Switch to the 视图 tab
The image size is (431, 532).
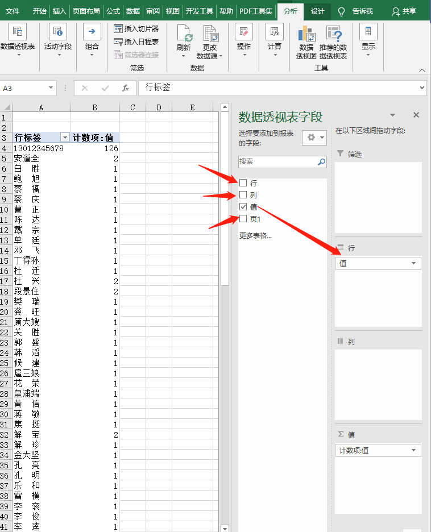(172, 11)
